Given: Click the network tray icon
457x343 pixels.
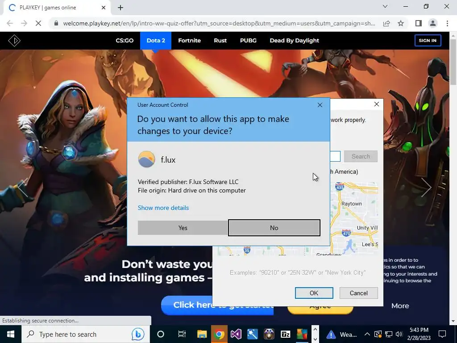Looking at the screenshot, I should 389,334.
